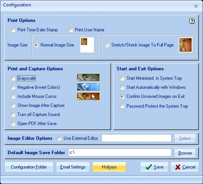This screenshot has width=203, height=184.
Task: Tick Start Automatically with Windows
Action: [122, 87]
